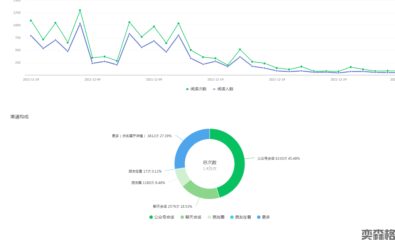Click the 聊天会话 2579次 18.53% label
This screenshot has height=240, width=395.
point(173,206)
